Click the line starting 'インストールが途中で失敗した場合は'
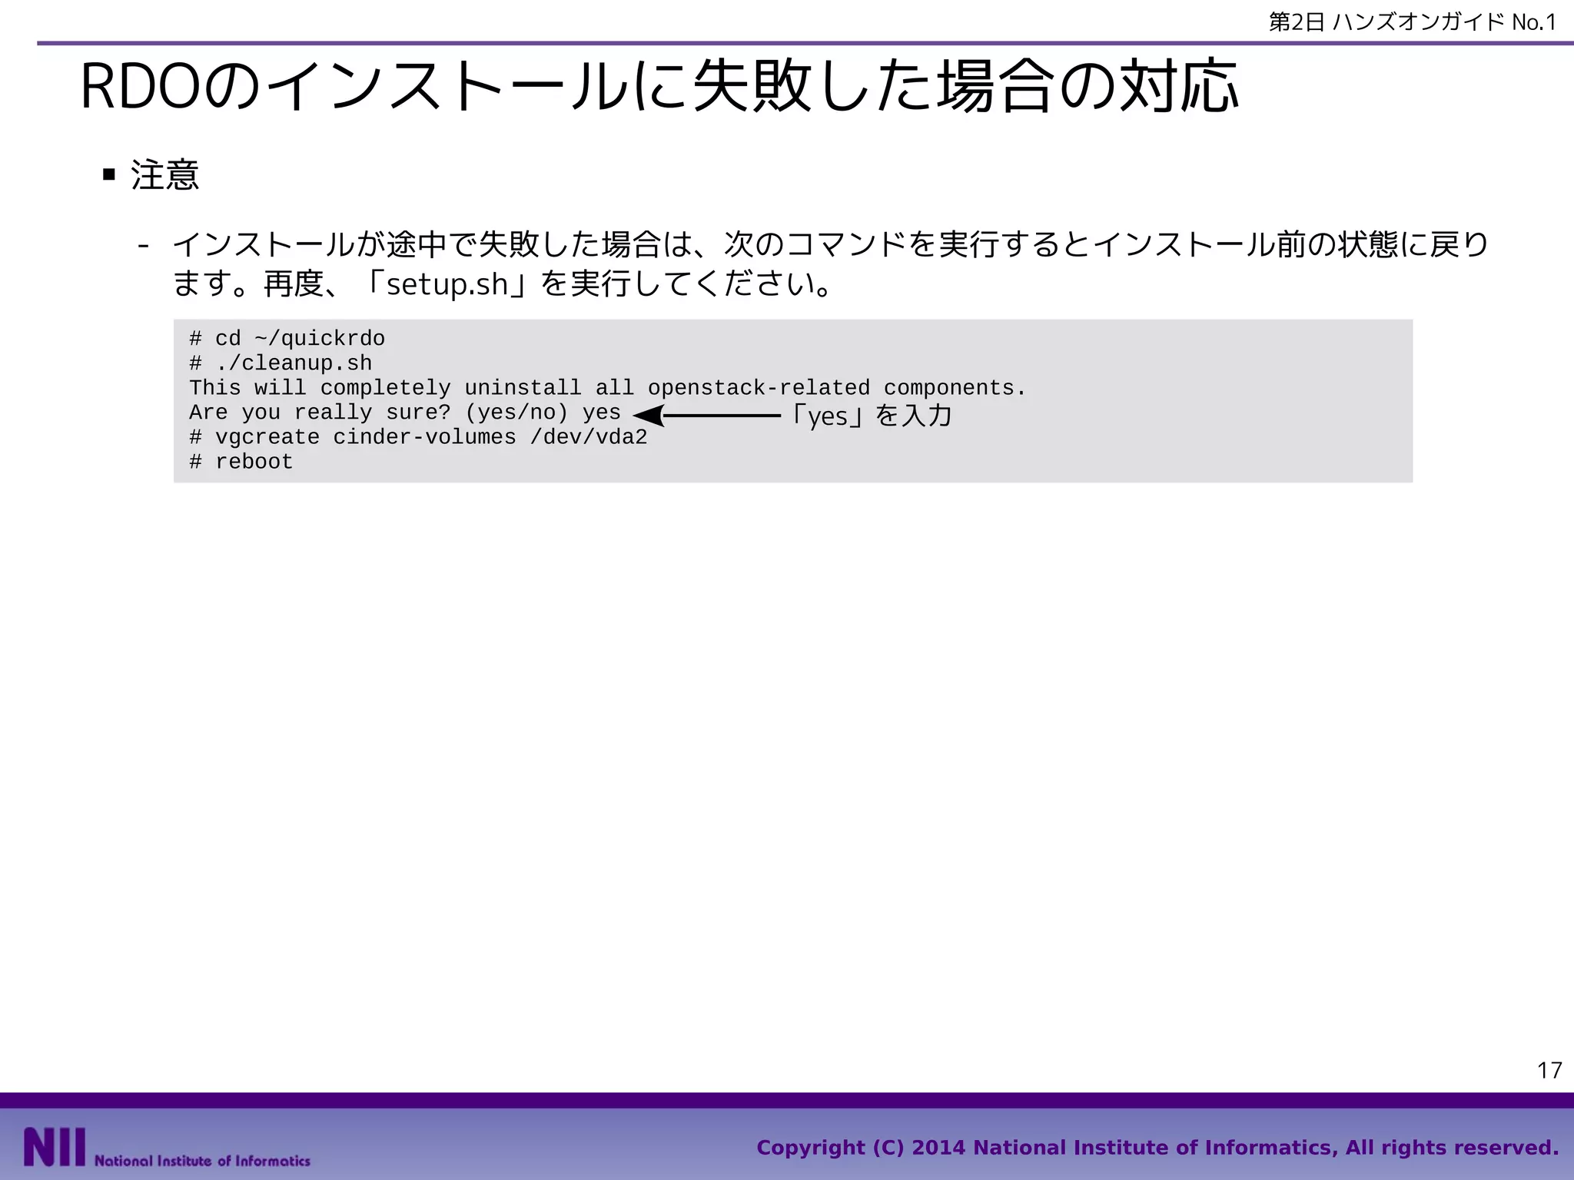 pos(830,244)
